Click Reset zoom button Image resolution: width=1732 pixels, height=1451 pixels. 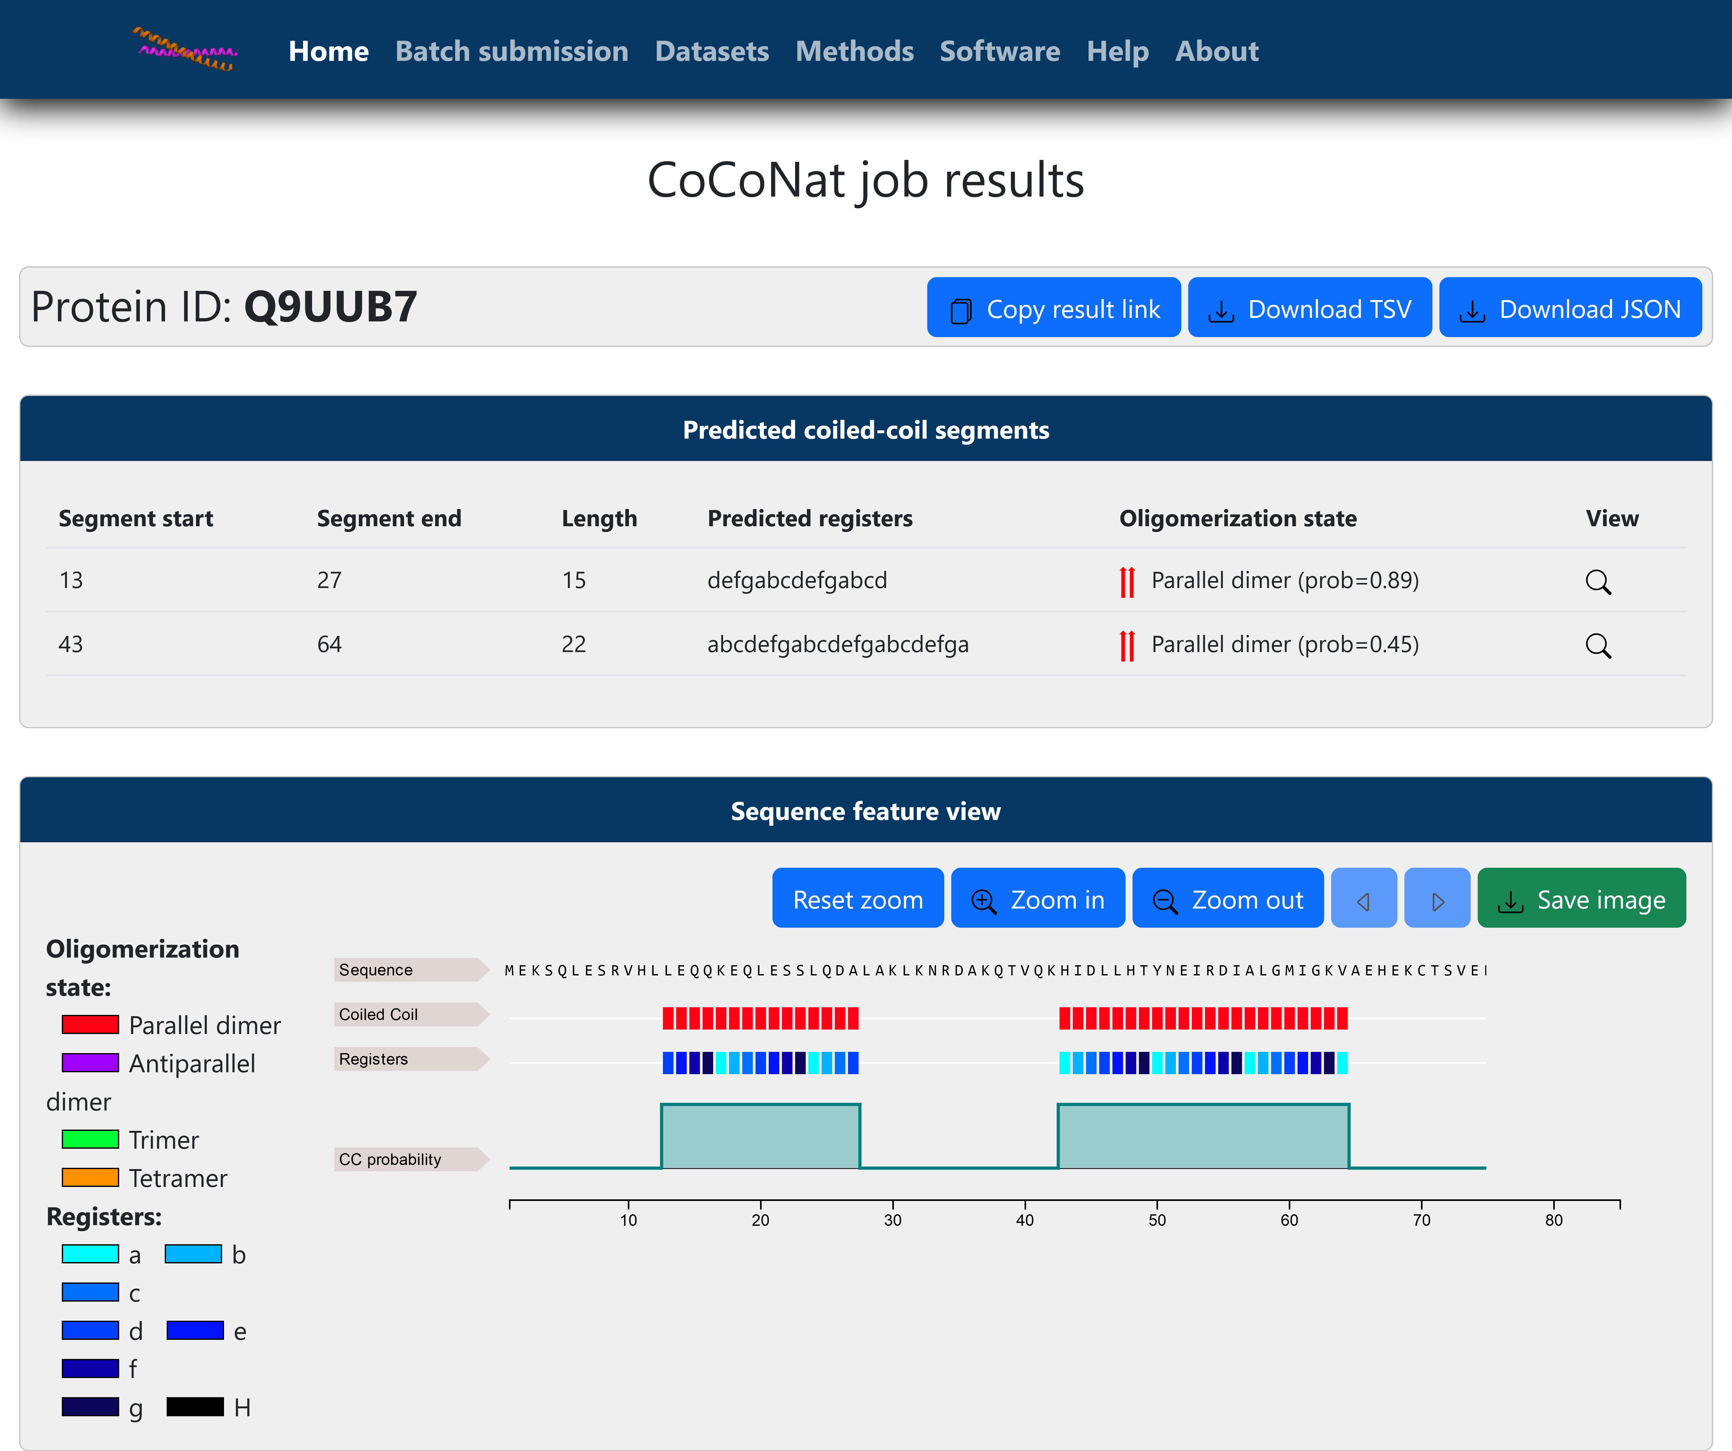click(x=858, y=898)
